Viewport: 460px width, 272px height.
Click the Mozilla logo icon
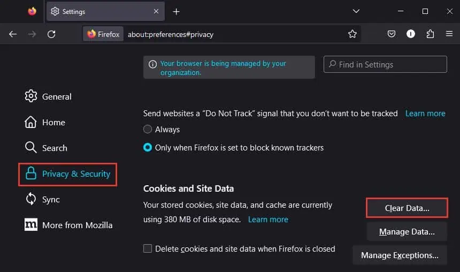click(x=31, y=225)
